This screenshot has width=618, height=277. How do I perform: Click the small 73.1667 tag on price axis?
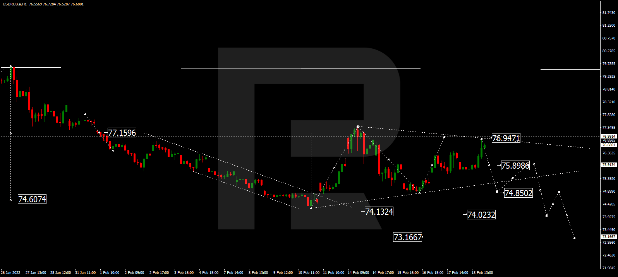(609, 237)
